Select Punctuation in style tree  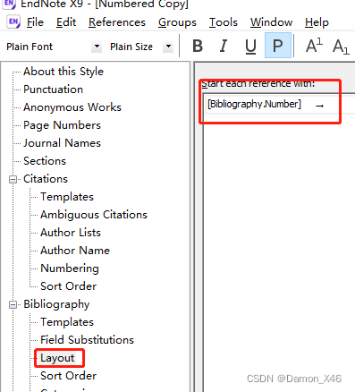tap(53, 89)
